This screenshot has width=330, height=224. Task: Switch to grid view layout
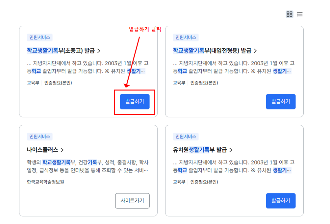(289, 14)
